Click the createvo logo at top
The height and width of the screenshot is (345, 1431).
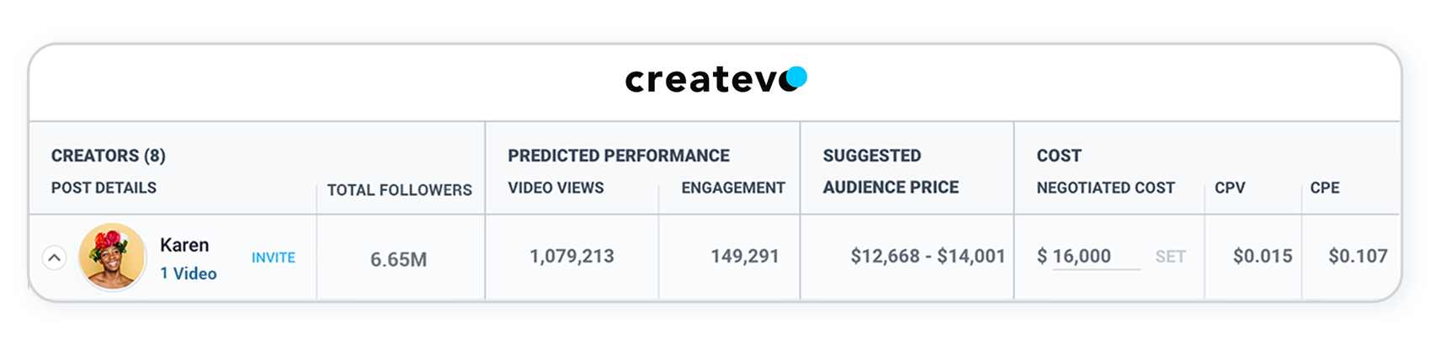715,79
